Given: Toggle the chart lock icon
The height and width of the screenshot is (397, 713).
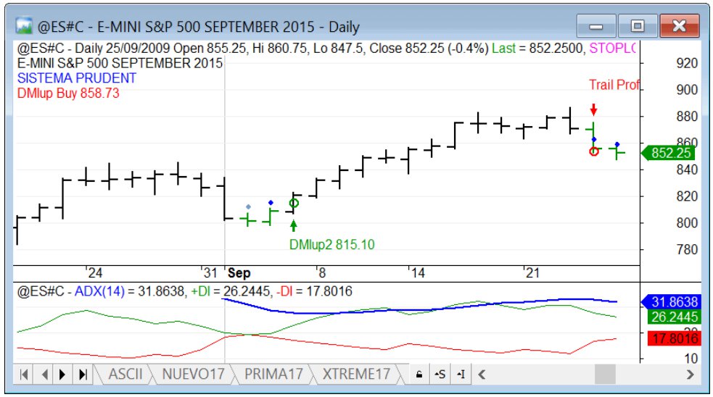Looking at the screenshot, I should (x=419, y=375).
